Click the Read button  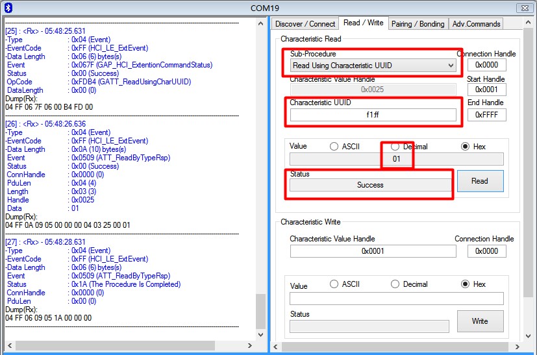pyautogui.click(x=480, y=181)
